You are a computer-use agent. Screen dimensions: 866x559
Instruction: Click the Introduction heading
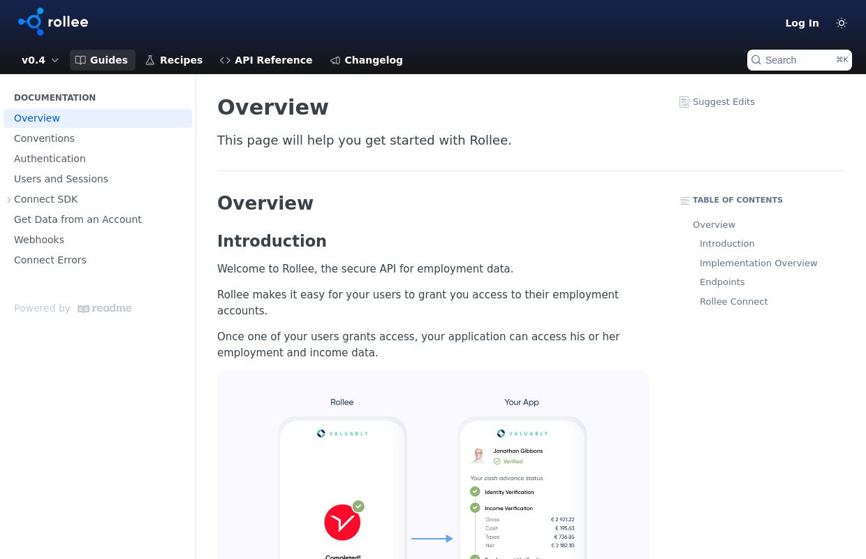[x=272, y=241]
